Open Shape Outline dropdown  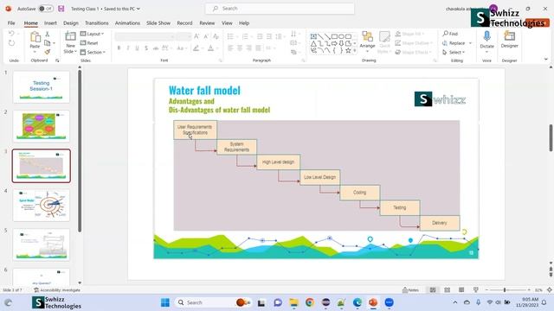click(x=414, y=43)
